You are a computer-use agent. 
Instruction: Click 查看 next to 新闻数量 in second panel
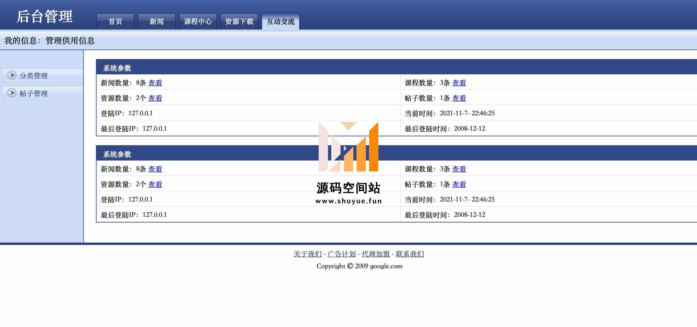tap(155, 169)
